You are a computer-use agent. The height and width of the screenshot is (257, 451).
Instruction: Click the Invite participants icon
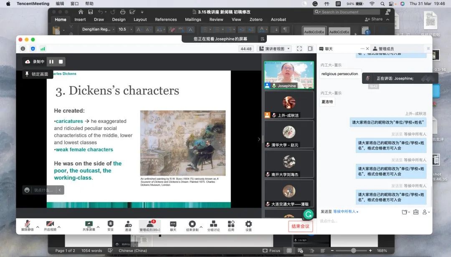(128, 224)
